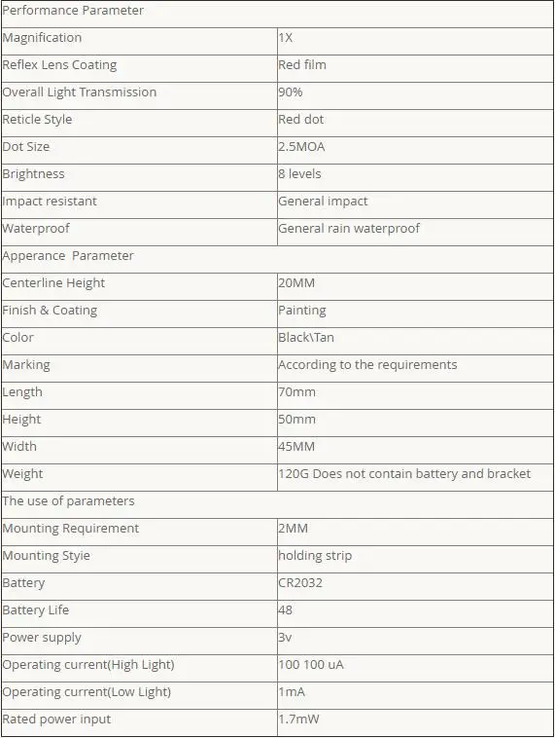This screenshot has width=555, height=738.
Task: Select the Battery Life label cell
Action: (139, 613)
